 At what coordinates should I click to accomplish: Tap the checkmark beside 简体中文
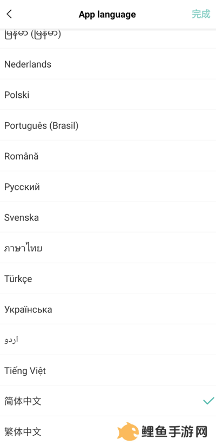pyautogui.click(x=208, y=401)
